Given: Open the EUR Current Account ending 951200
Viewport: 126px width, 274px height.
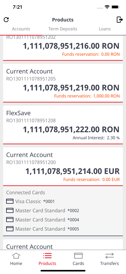Looking at the screenshot, I should [x=63, y=167].
